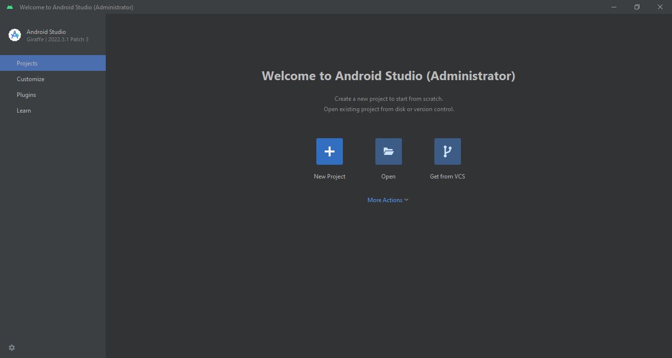This screenshot has width=672, height=358.
Task: Click the New Project plus icon
Action: pyautogui.click(x=330, y=151)
